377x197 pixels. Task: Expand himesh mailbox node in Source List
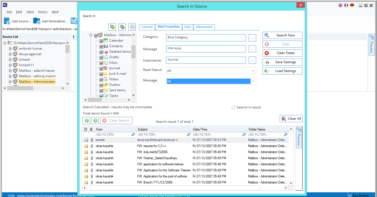coord(10,60)
